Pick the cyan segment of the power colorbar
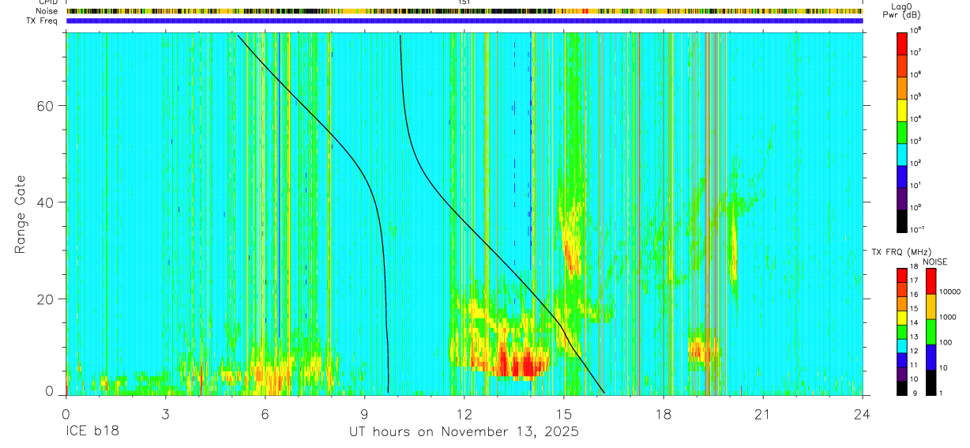 (902, 154)
